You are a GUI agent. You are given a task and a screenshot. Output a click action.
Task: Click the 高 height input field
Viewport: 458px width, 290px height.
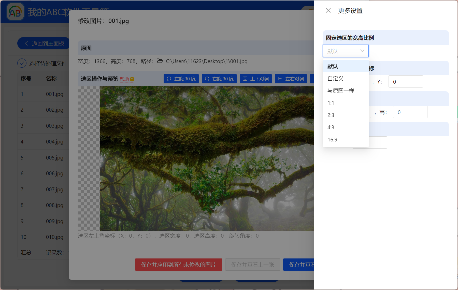click(410, 112)
